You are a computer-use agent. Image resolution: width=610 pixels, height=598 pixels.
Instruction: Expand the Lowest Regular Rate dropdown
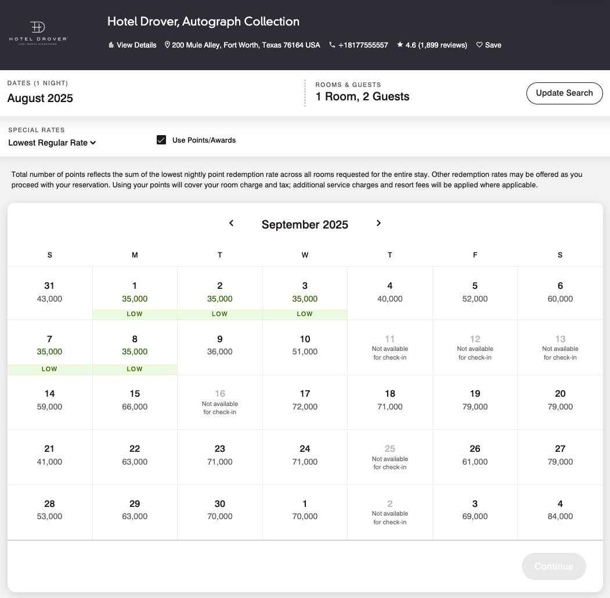52,143
